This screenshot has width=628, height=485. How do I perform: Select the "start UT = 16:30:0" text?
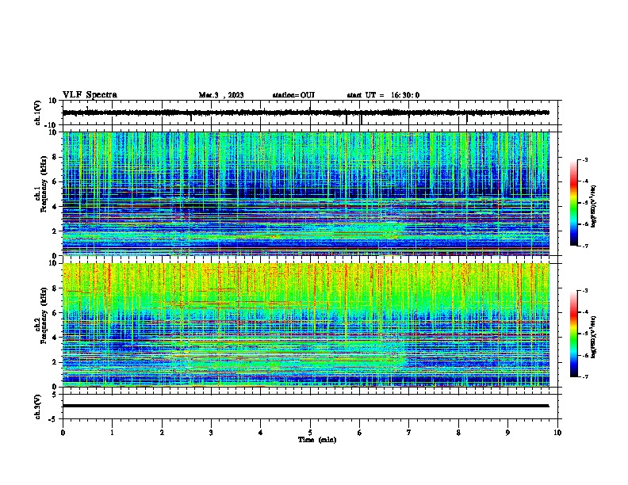(x=383, y=95)
